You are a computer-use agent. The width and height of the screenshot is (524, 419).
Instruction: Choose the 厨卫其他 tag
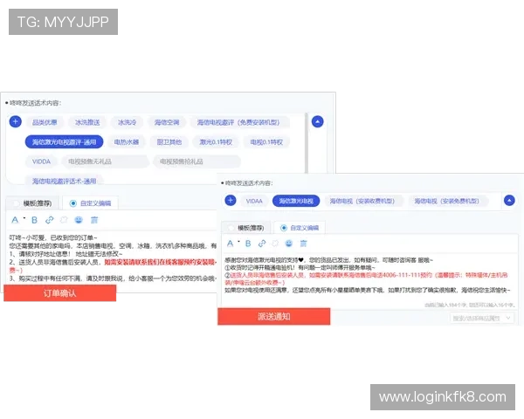(169, 142)
